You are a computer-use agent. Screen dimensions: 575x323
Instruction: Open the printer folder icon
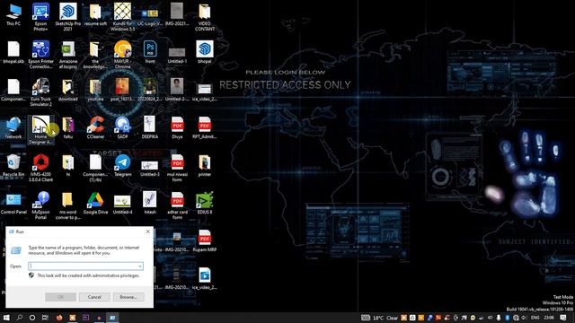pos(205,165)
